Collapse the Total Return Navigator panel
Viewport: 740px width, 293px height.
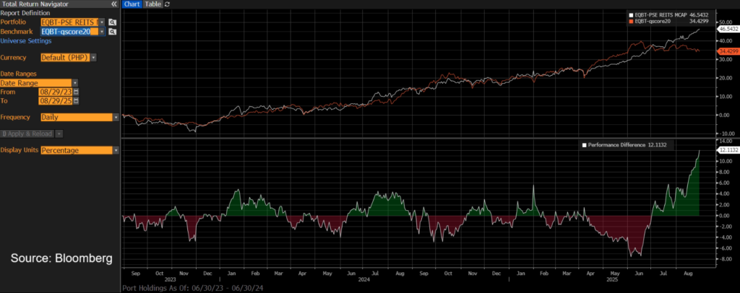coord(114,4)
